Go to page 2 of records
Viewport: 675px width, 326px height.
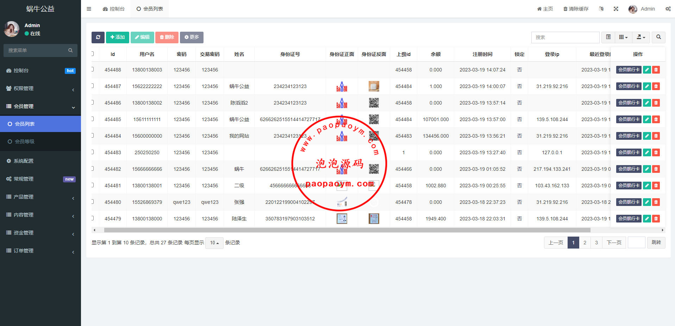[585, 243]
